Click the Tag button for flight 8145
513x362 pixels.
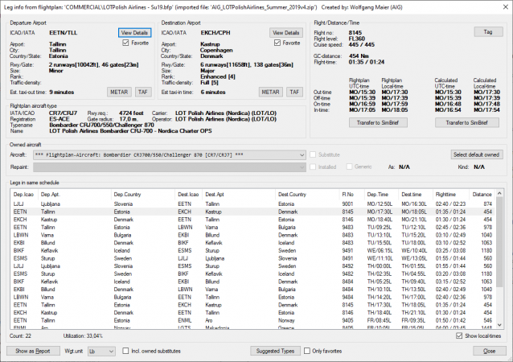point(488,31)
